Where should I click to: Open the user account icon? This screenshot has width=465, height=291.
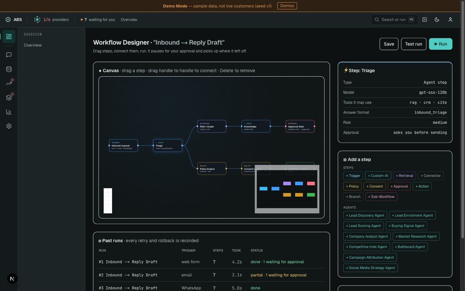coord(450,20)
